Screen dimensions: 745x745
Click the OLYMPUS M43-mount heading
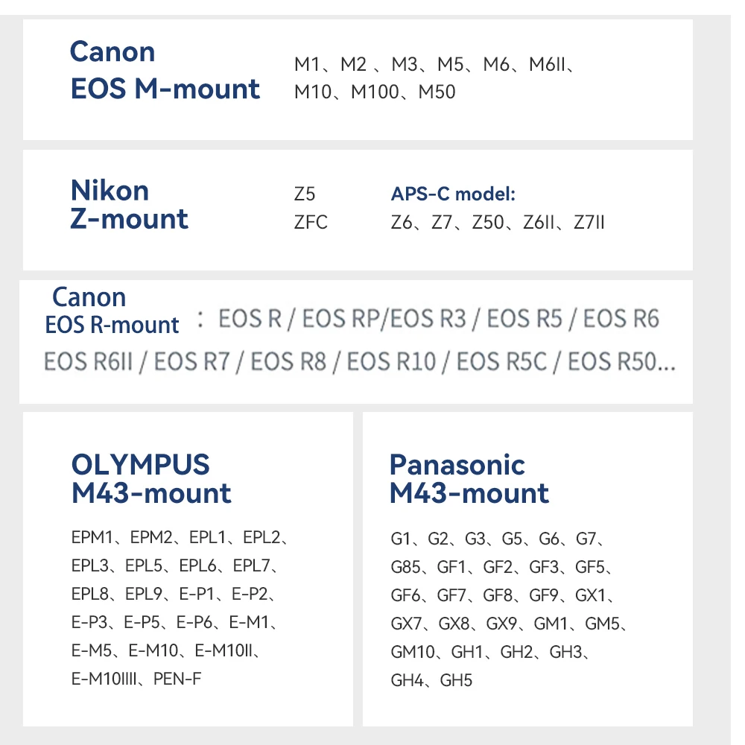[x=151, y=479]
